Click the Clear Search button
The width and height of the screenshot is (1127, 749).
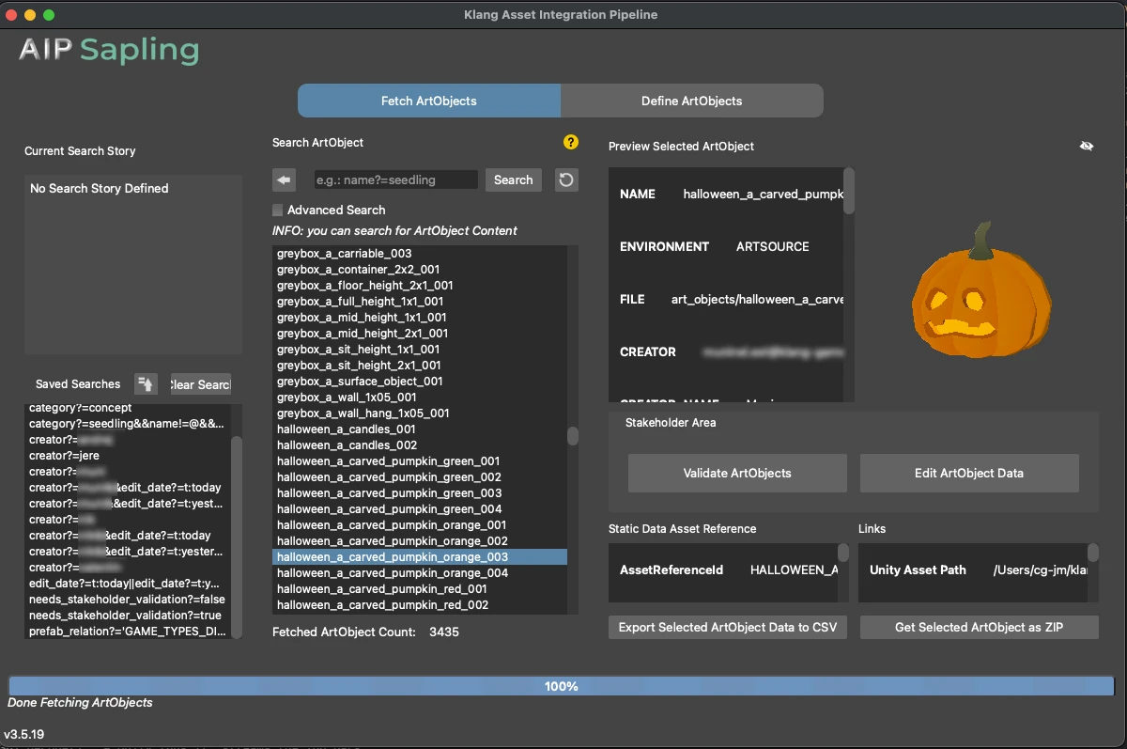pyautogui.click(x=200, y=384)
